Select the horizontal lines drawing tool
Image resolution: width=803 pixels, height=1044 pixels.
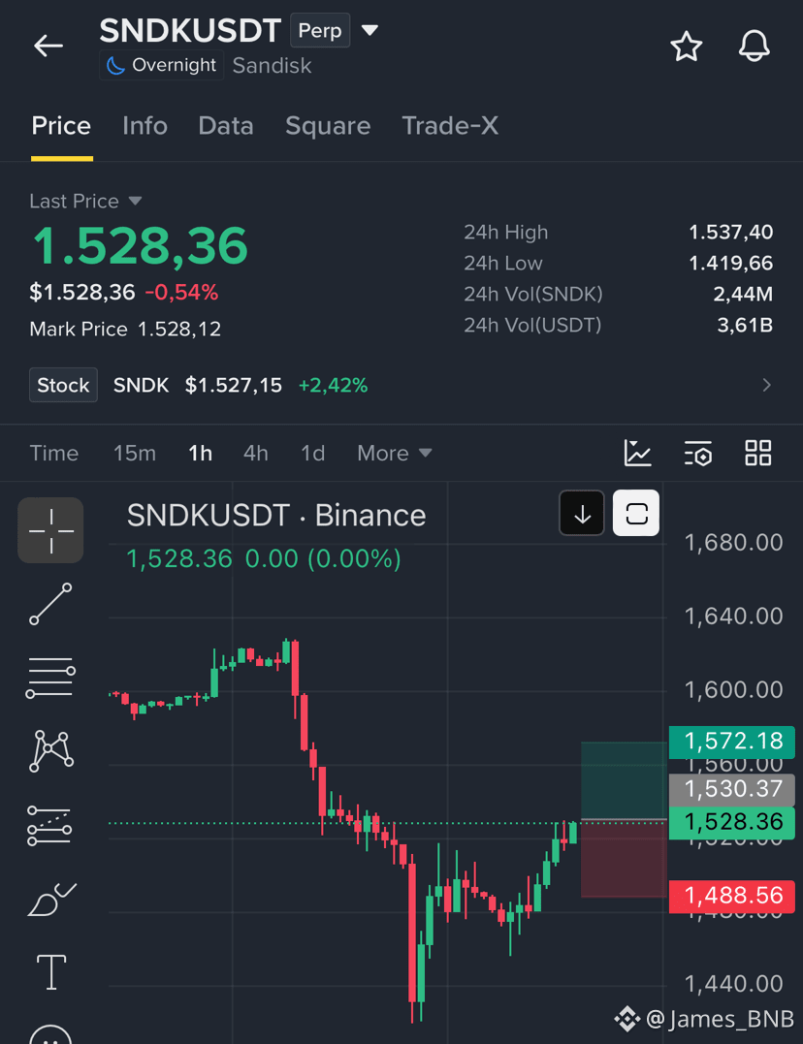tap(50, 678)
